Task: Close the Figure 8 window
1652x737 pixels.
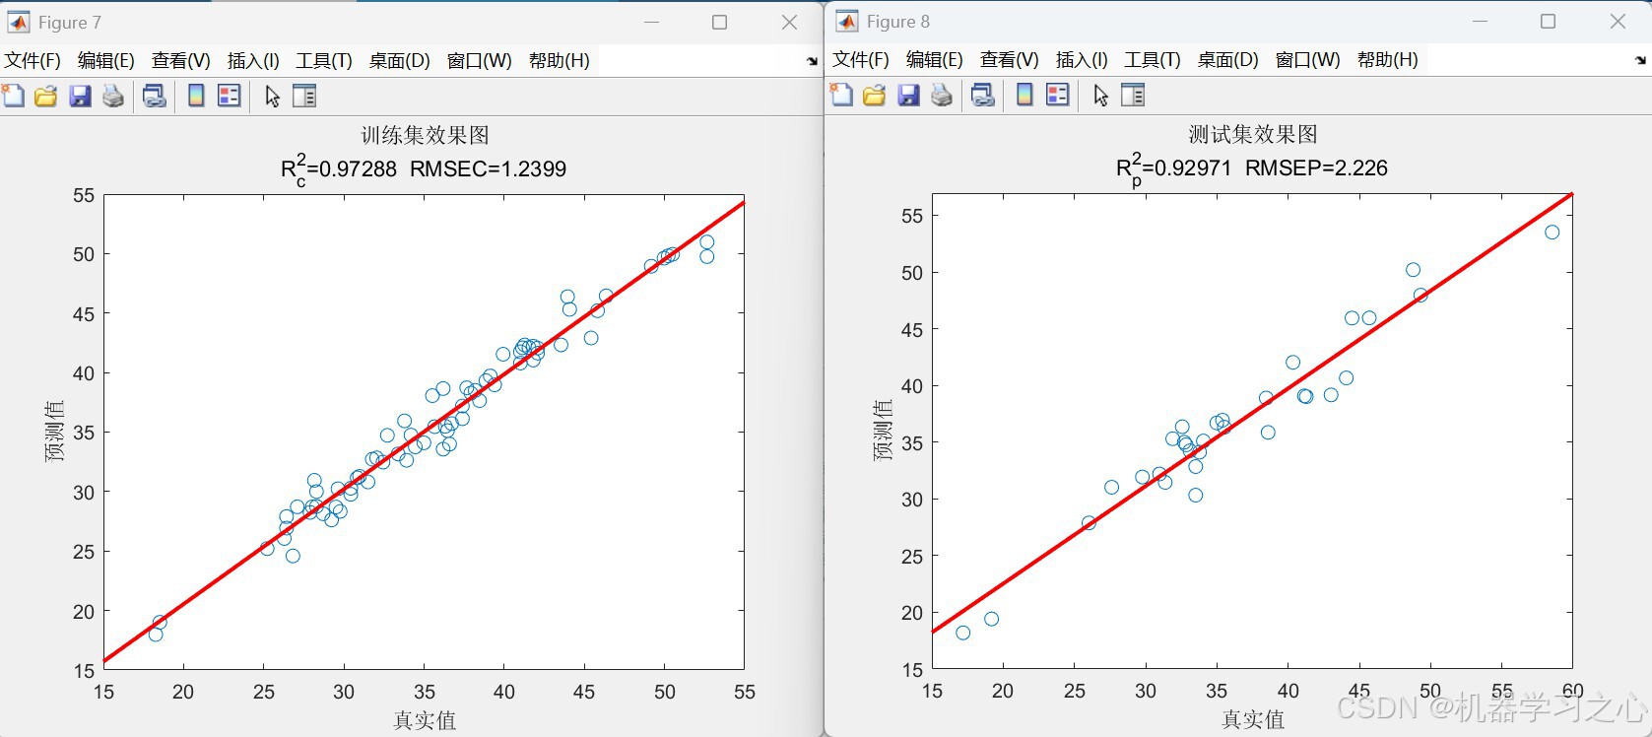Action: pos(1618,21)
